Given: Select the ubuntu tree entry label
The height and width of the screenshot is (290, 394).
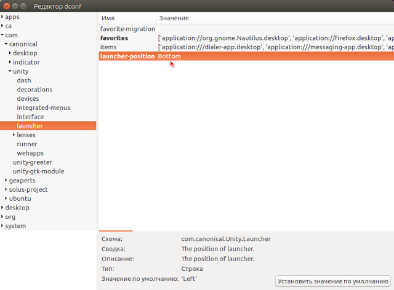Looking at the screenshot, I should pos(20,198).
